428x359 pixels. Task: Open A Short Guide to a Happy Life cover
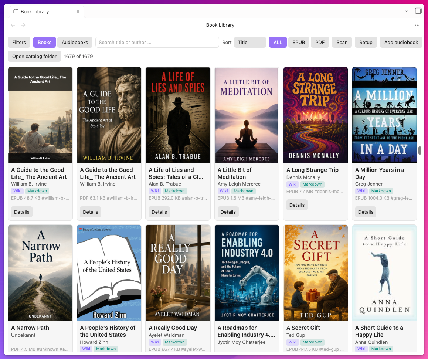point(384,273)
